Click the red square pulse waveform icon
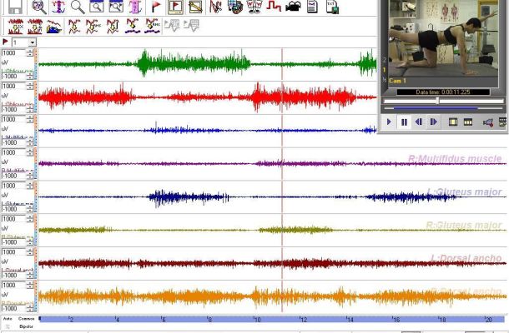The height and width of the screenshot is (333, 509). pyautogui.click(x=274, y=7)
